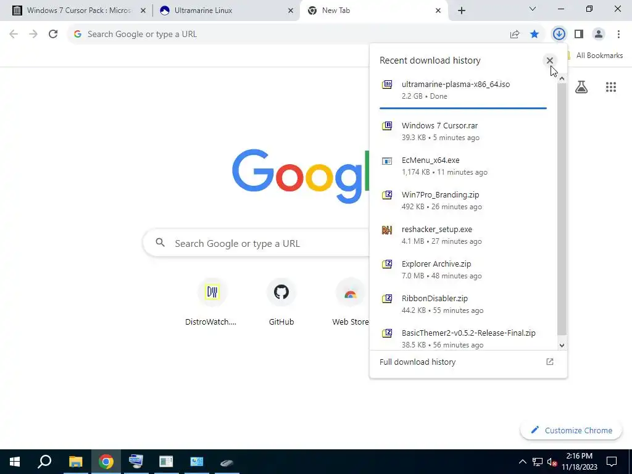Image resolution: width=632 pixels, height=474 pixels.
Task: Show hidden system tray icons chevron
Action: click(x=522, y=462)
